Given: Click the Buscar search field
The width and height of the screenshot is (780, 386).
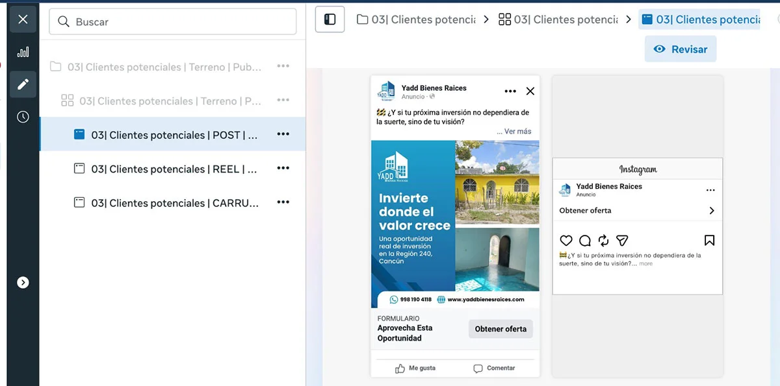Looking at the screenshot, I should [172, 22].
